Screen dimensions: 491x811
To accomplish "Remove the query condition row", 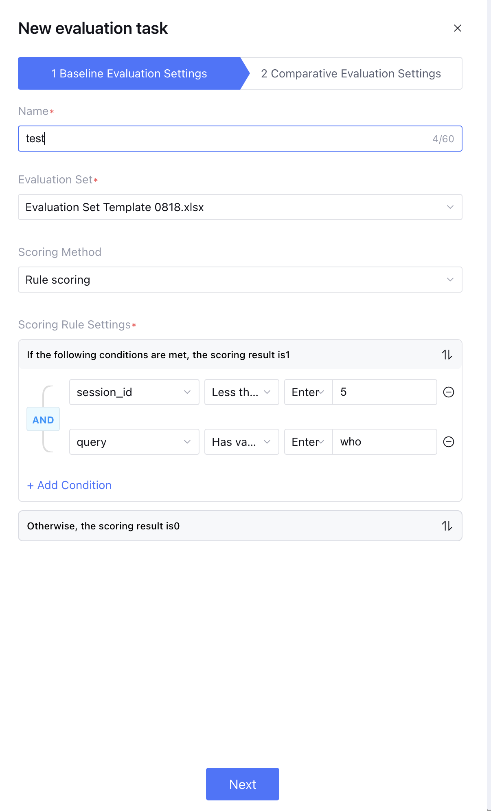I will (x=448, y=442).
